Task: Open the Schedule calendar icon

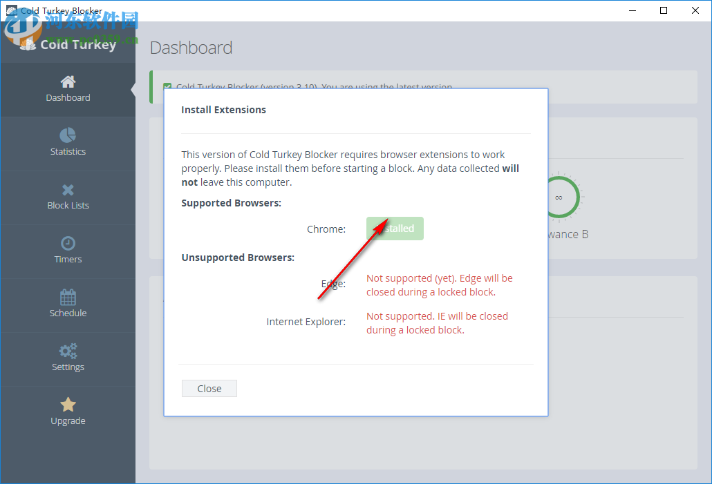Action: pos(68,296)
